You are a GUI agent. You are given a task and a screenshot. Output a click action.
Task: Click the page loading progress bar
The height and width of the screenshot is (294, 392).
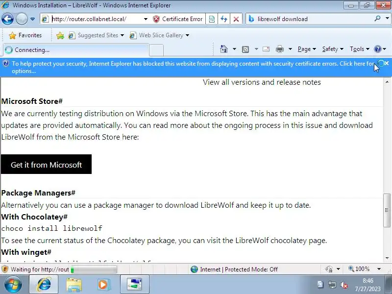point(94,269)
